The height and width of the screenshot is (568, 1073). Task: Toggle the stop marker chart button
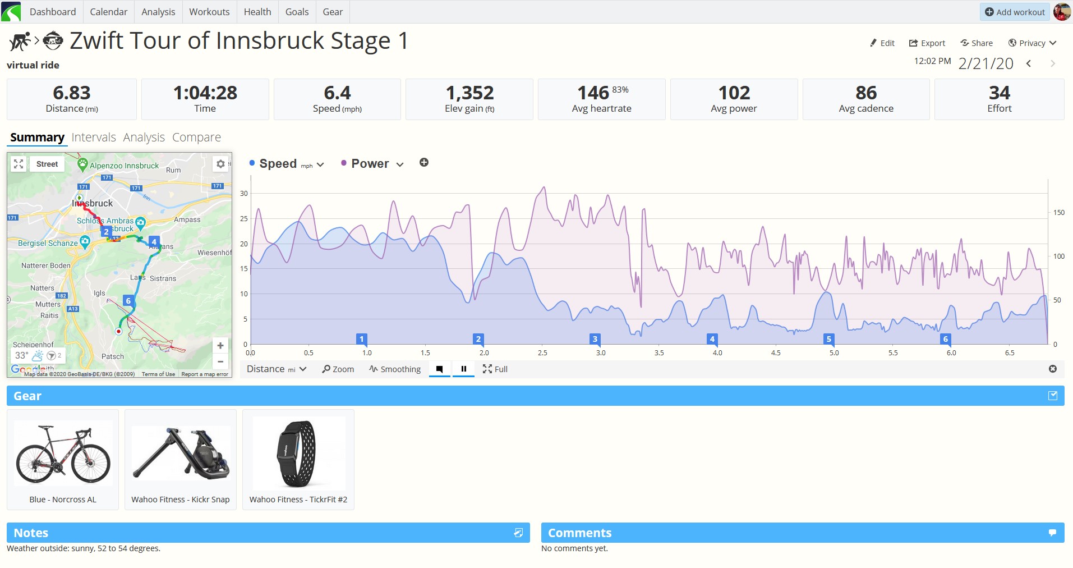(x=440, y=369)
